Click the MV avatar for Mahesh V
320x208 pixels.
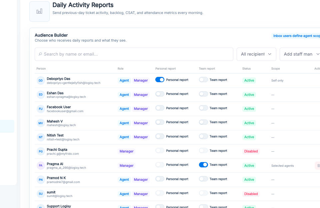click(41, 123)
